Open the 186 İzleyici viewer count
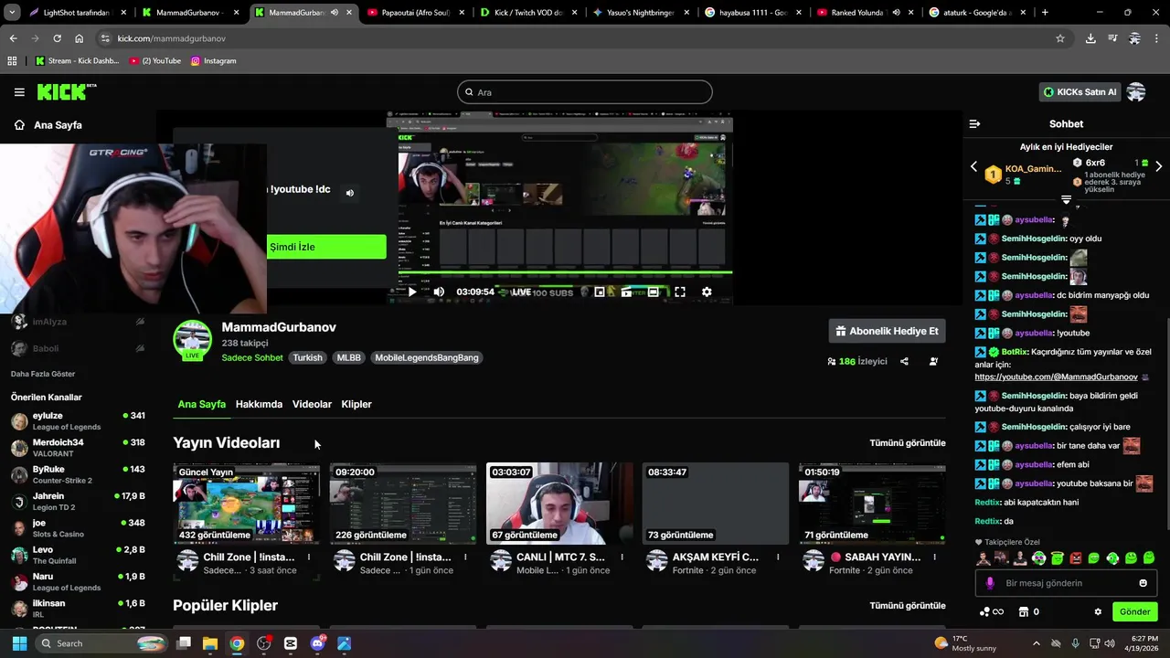1170x658 pixels. [x=857, y=361]
